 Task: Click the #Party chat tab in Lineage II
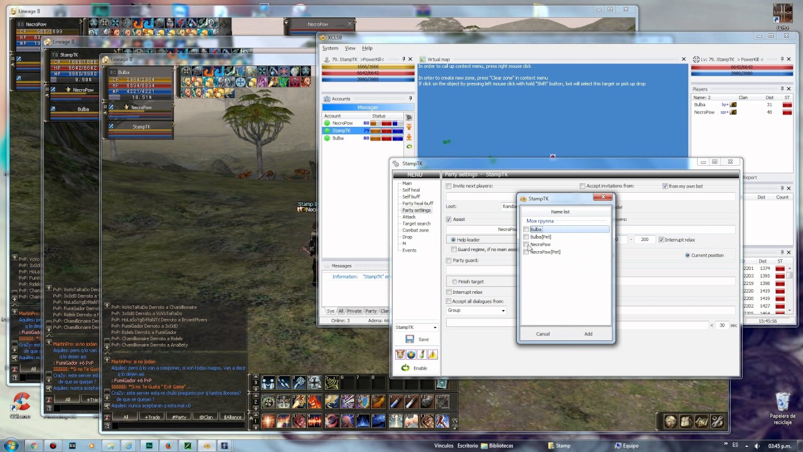pyautogui.click(x=179, y=417)
